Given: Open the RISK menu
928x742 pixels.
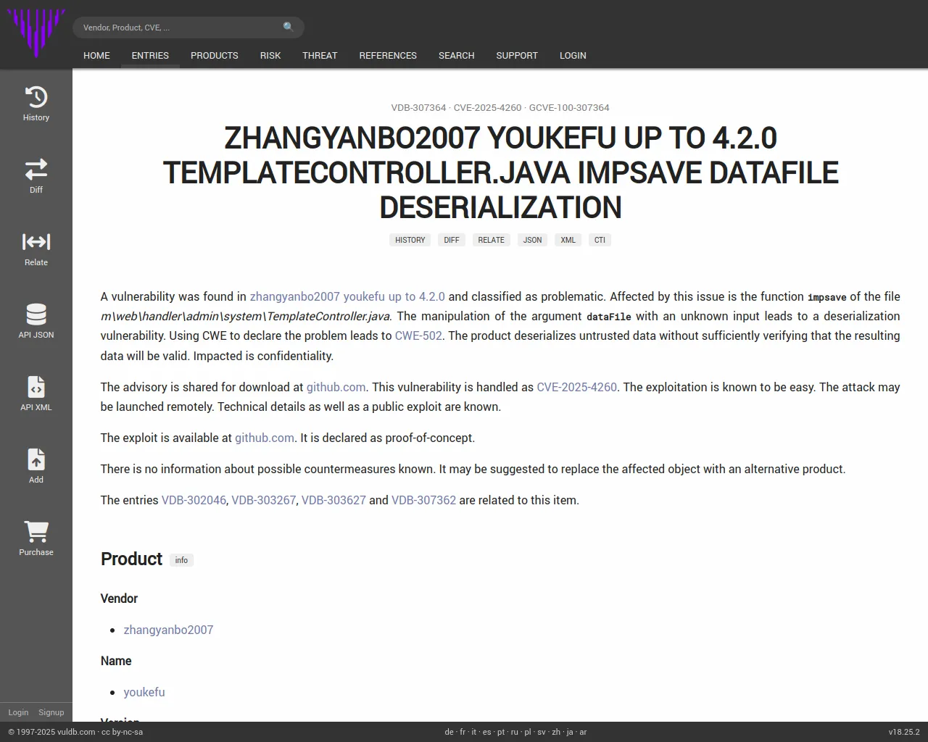Looking at the screenshot, I should coord(270,55).
